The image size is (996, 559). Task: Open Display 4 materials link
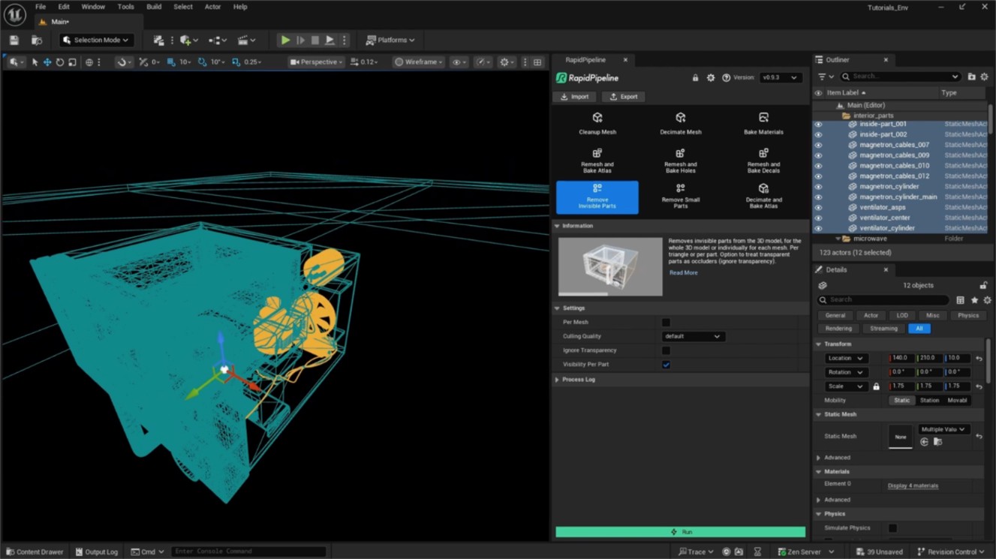pos(913,486)
